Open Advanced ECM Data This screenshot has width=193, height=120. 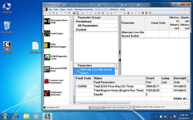(55, 69)
